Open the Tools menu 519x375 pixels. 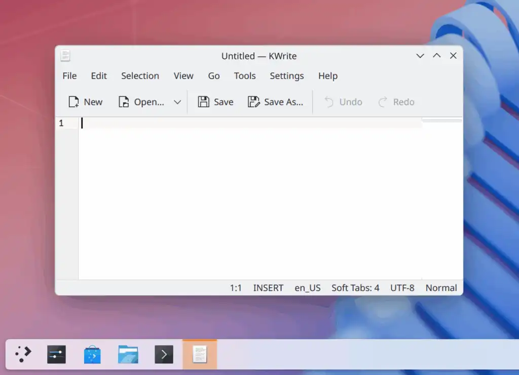(x=245, y=76)
